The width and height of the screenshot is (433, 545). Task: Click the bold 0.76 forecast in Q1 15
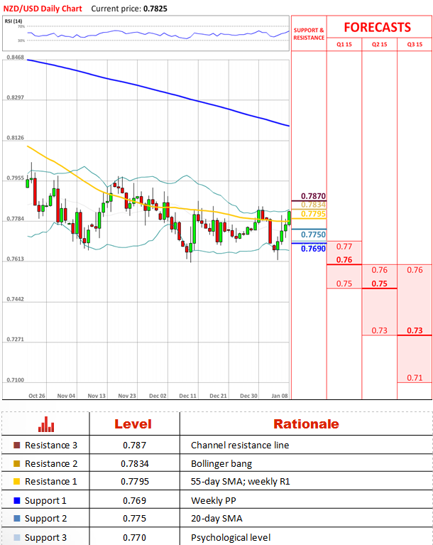[x=344, y=260]
